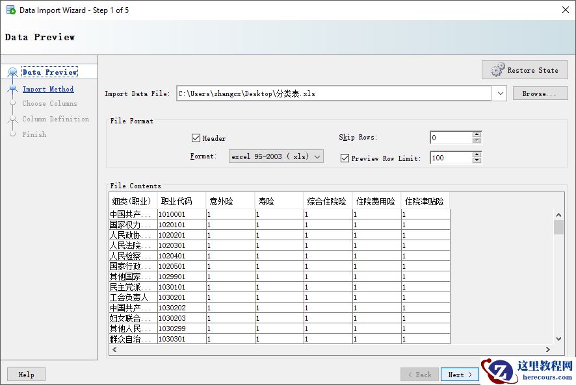Click the Import Method step node icon
This screenshot has height=385, width=576.
[x=12, y=89]
